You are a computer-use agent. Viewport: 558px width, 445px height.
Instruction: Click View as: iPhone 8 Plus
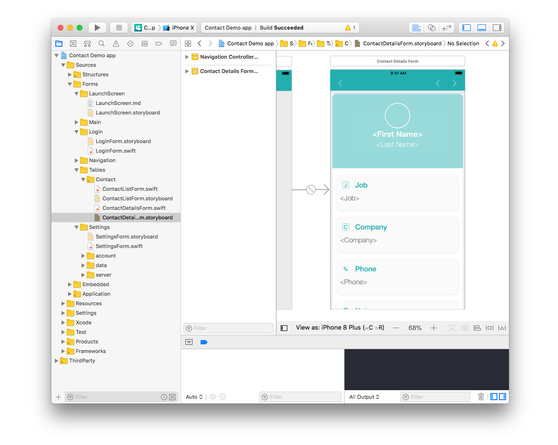340,327
